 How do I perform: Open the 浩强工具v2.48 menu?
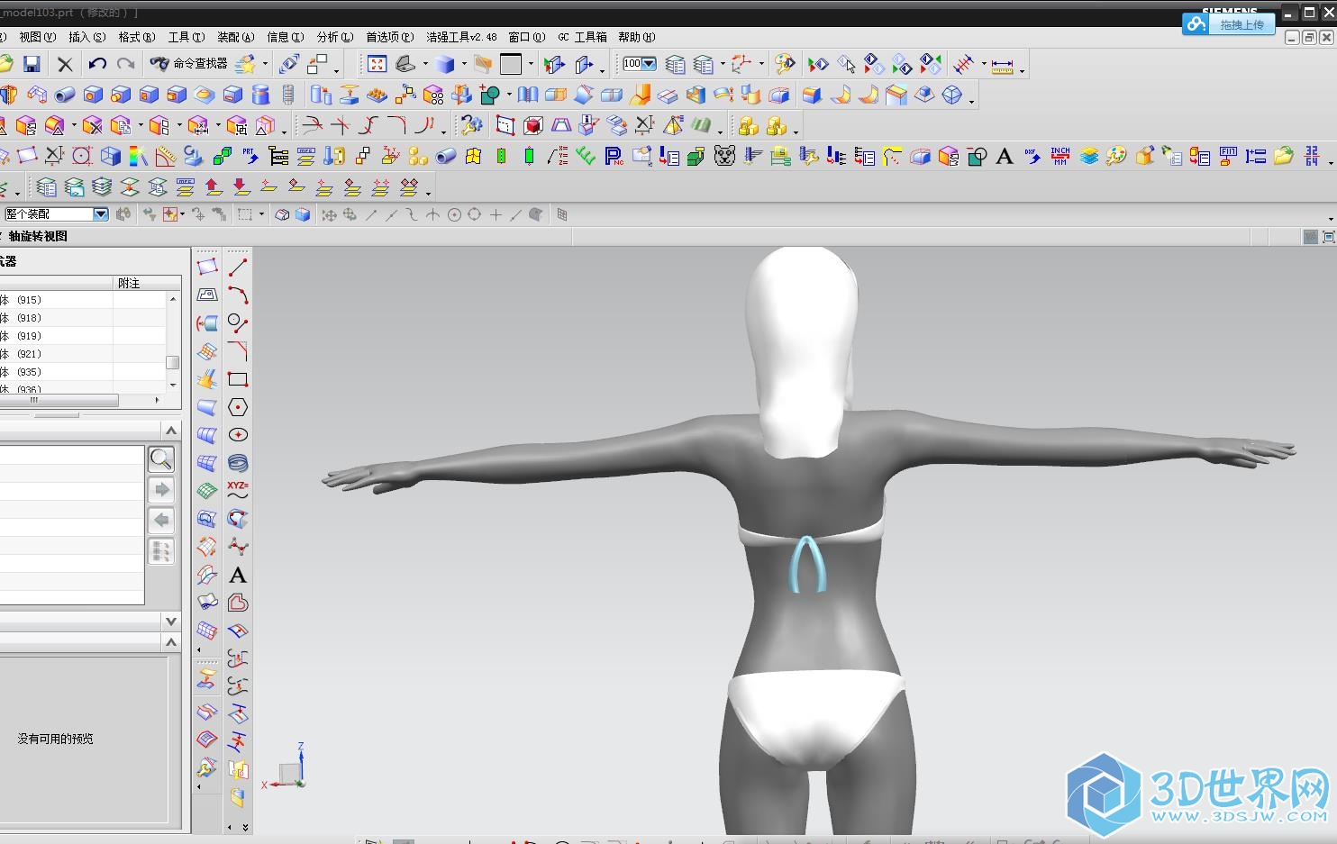tap(461, 37)
